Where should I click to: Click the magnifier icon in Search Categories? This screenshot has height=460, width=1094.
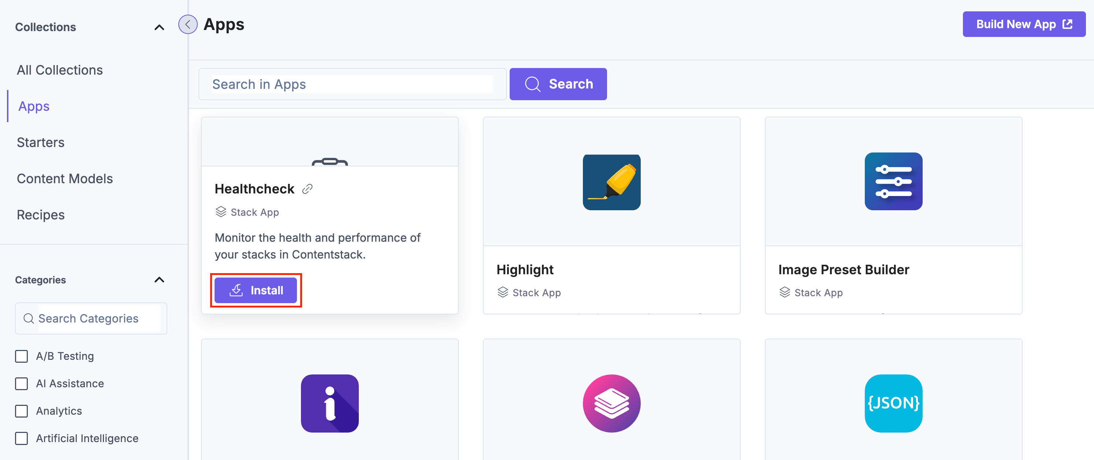(x=29, y=318)
